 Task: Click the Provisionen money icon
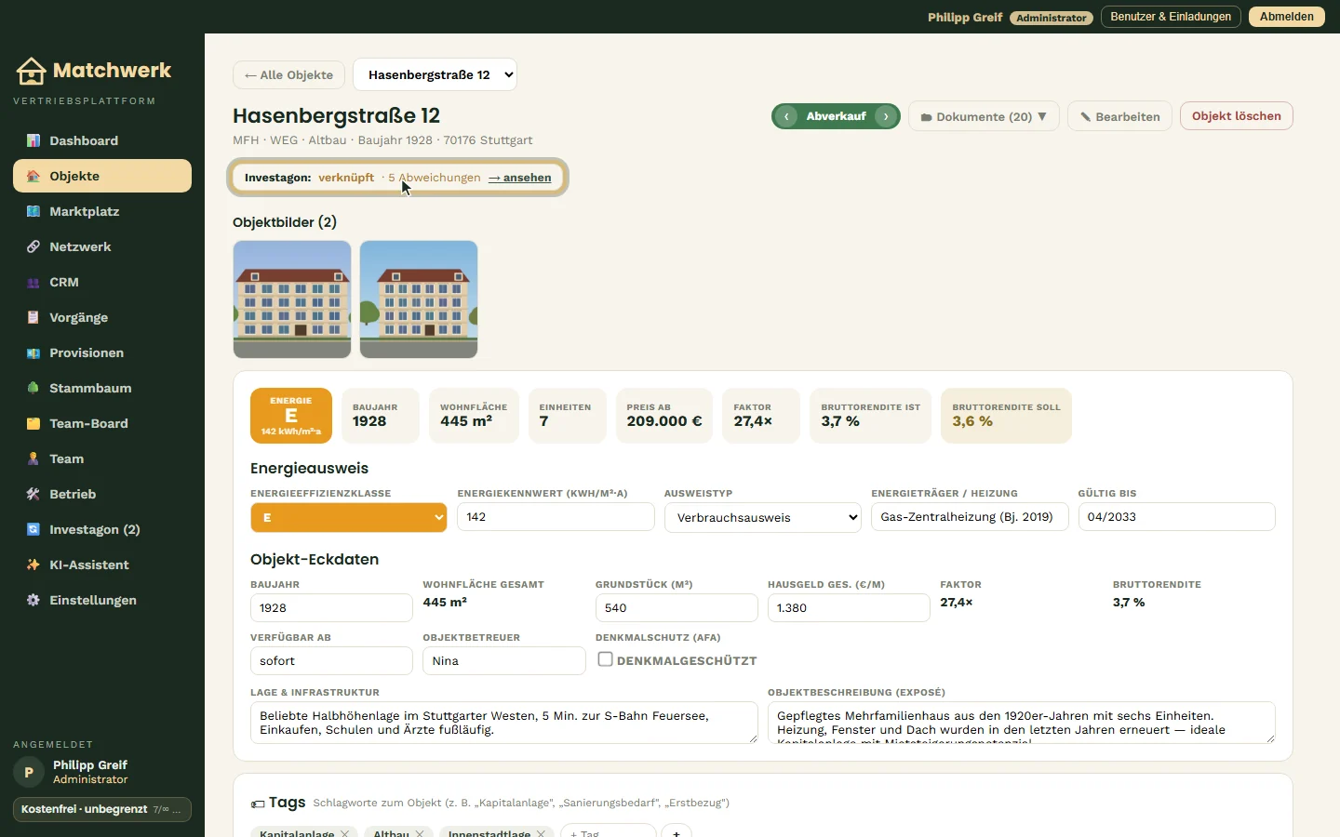(x=33, y=352)
